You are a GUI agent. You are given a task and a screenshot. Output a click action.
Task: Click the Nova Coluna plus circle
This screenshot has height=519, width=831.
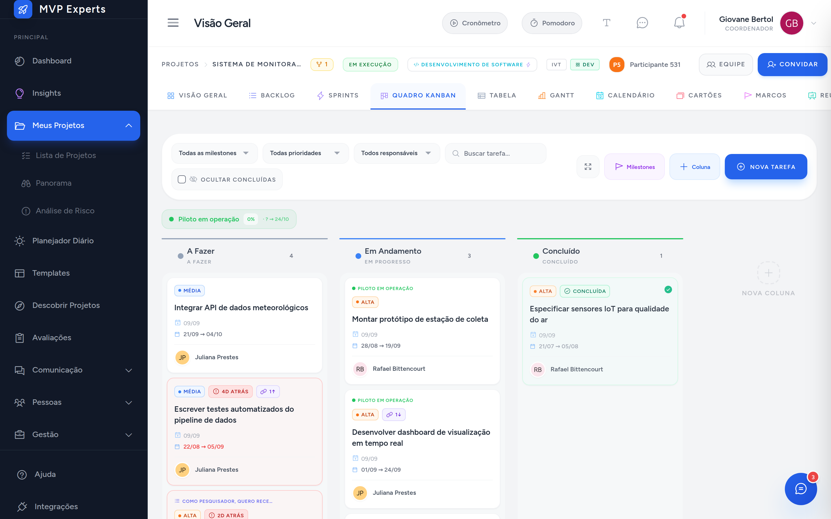pyautogui.click(x=768, y=273)
